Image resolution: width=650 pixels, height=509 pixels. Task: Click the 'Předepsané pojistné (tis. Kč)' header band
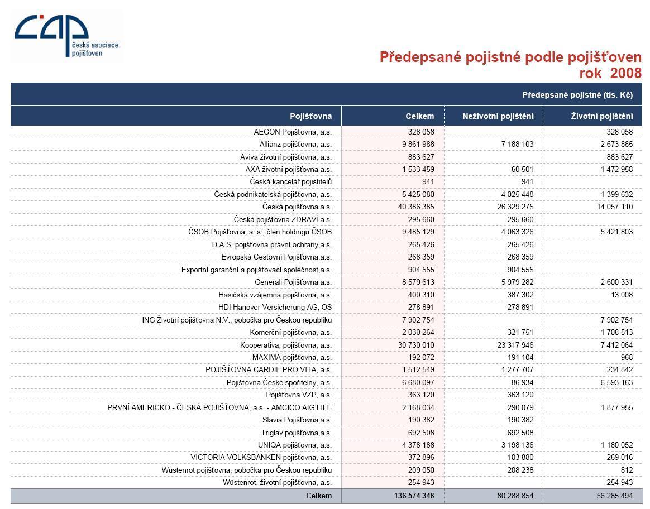point(327,95)
